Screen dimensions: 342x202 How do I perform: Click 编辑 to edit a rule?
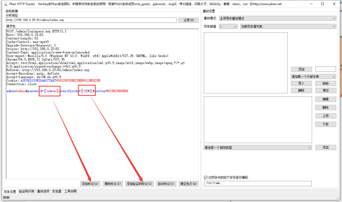(325, 99)
